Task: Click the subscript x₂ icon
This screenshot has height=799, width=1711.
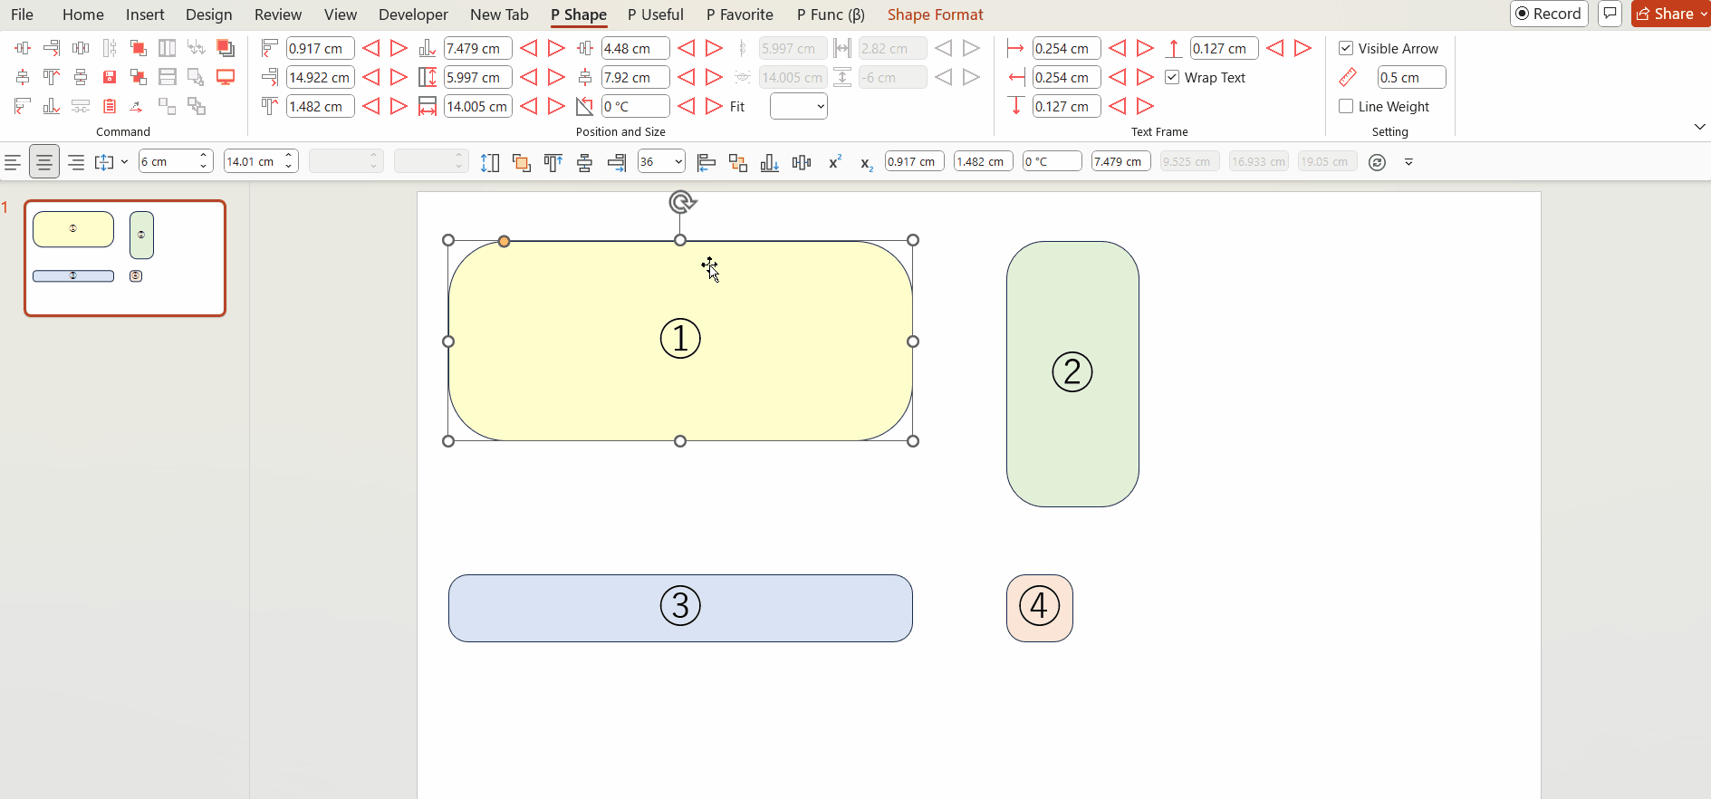Action: point(866,163)
